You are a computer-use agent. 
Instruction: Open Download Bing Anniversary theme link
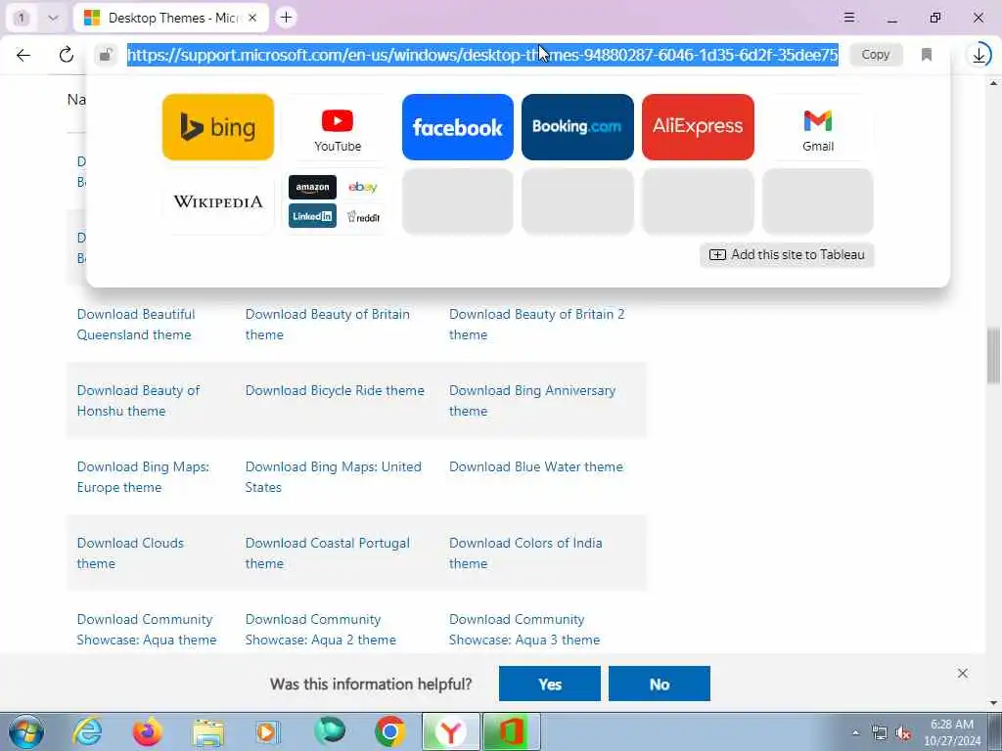click(532, 400)
